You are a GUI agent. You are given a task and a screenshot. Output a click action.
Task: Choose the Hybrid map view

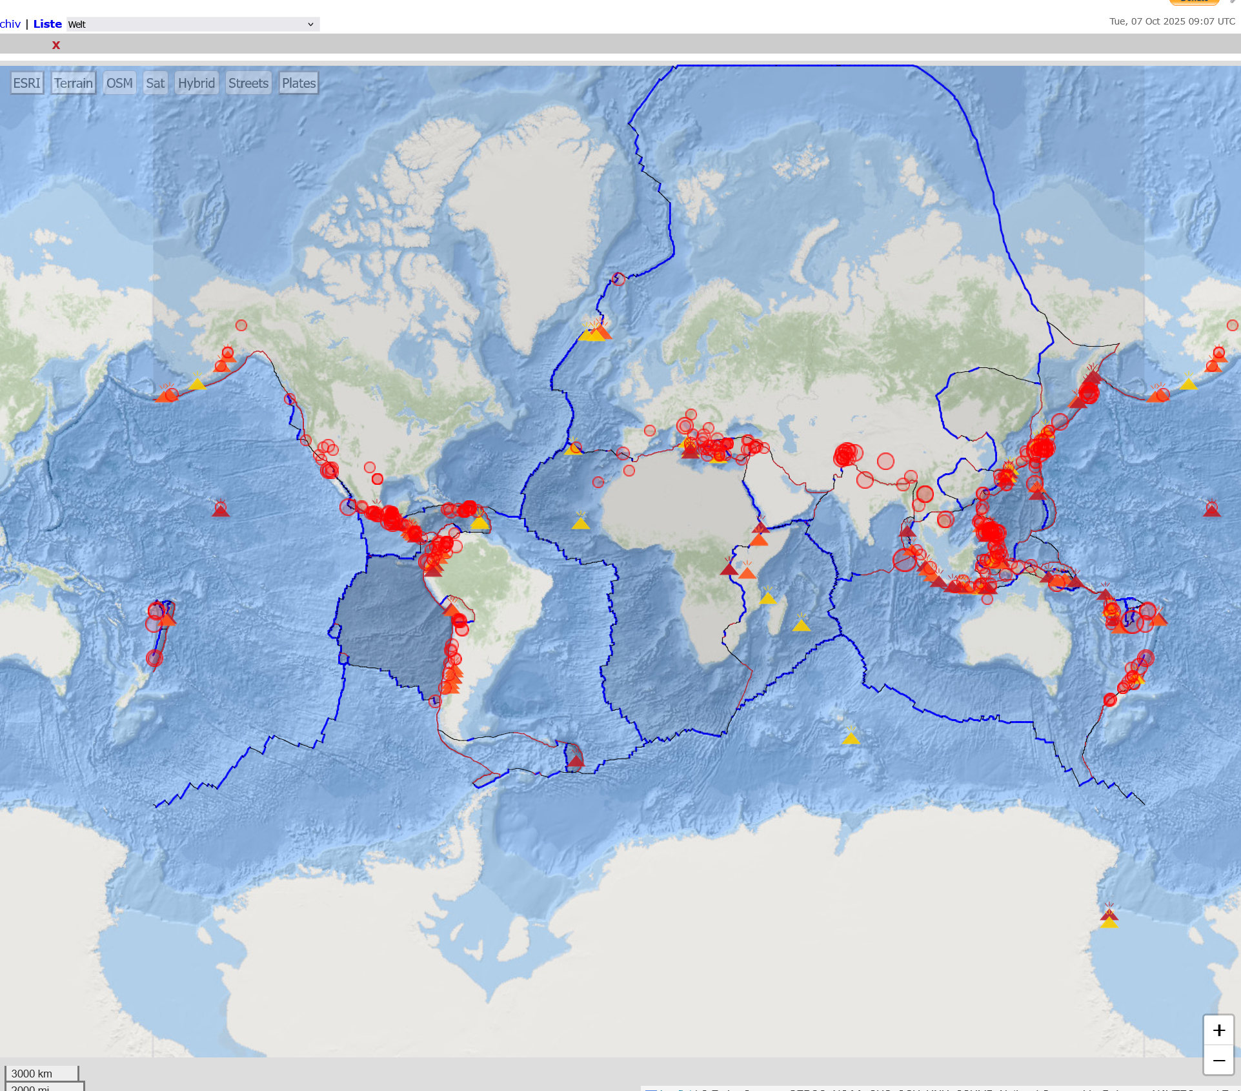click(x=196, y=83)
